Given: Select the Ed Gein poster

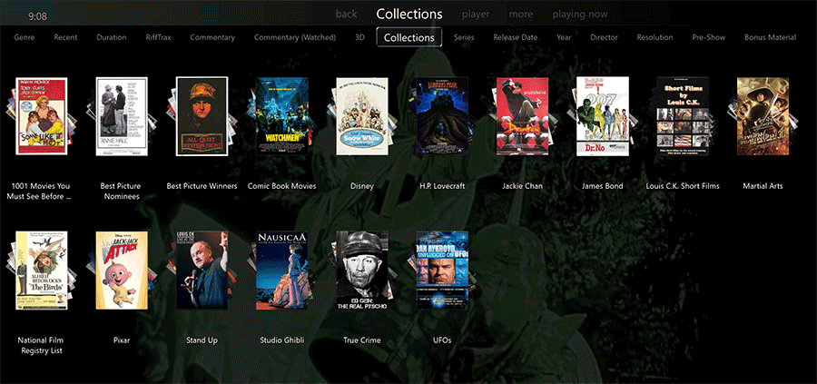Looking at the screenshot, I should click(x=362, y=271).
